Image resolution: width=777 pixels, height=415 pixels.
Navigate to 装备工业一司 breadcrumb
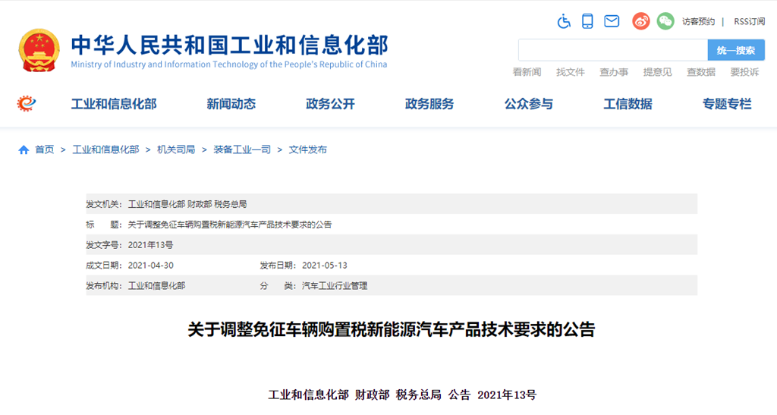coord(242,150)
